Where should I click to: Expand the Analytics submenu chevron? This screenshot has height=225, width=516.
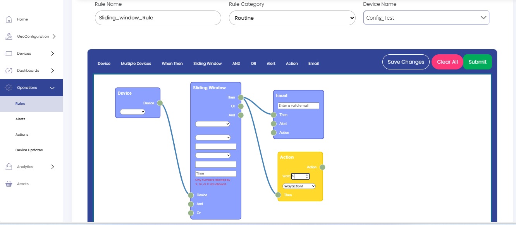coord(53,167)
